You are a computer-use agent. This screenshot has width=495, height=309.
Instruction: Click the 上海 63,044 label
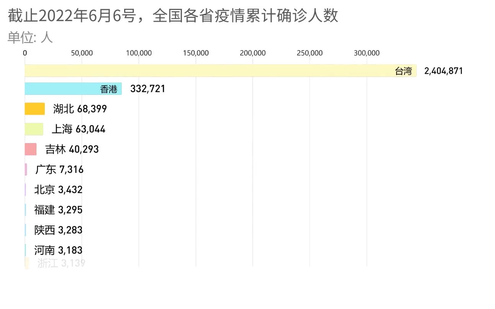(x=78, y=129)
